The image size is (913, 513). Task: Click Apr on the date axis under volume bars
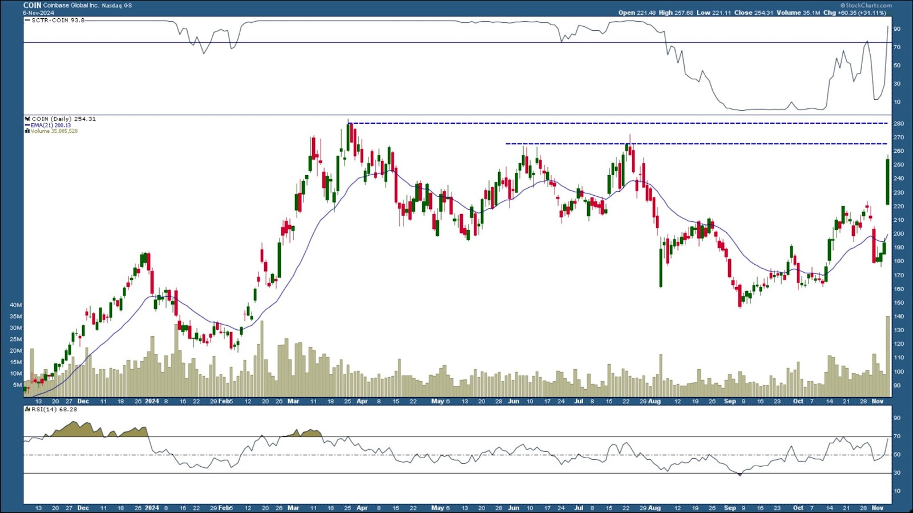coord(362,402)
